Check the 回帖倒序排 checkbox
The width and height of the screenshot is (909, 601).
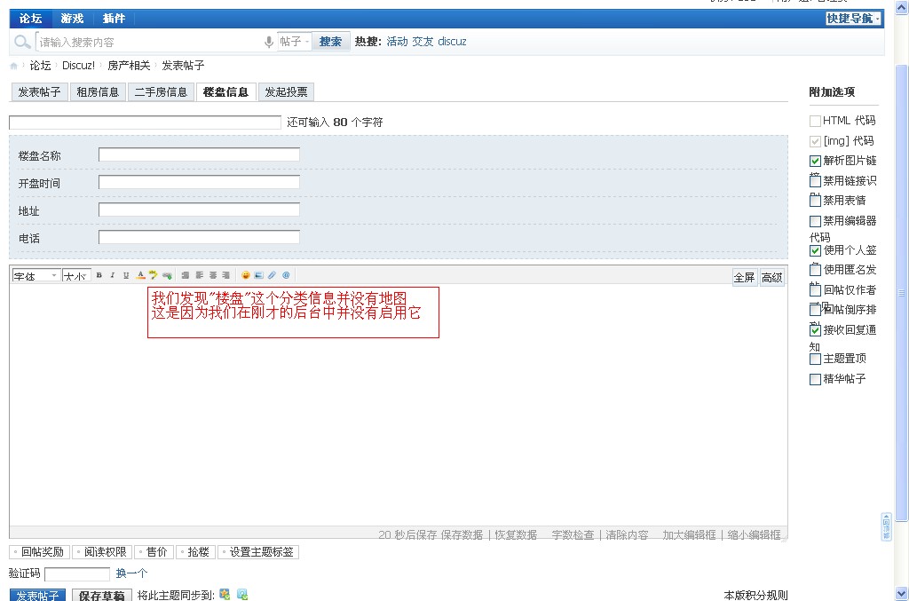click(815, 310)
